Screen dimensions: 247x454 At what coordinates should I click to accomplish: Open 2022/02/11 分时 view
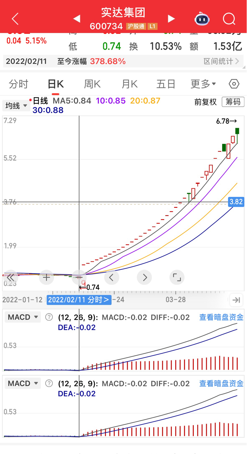(79, 300)
